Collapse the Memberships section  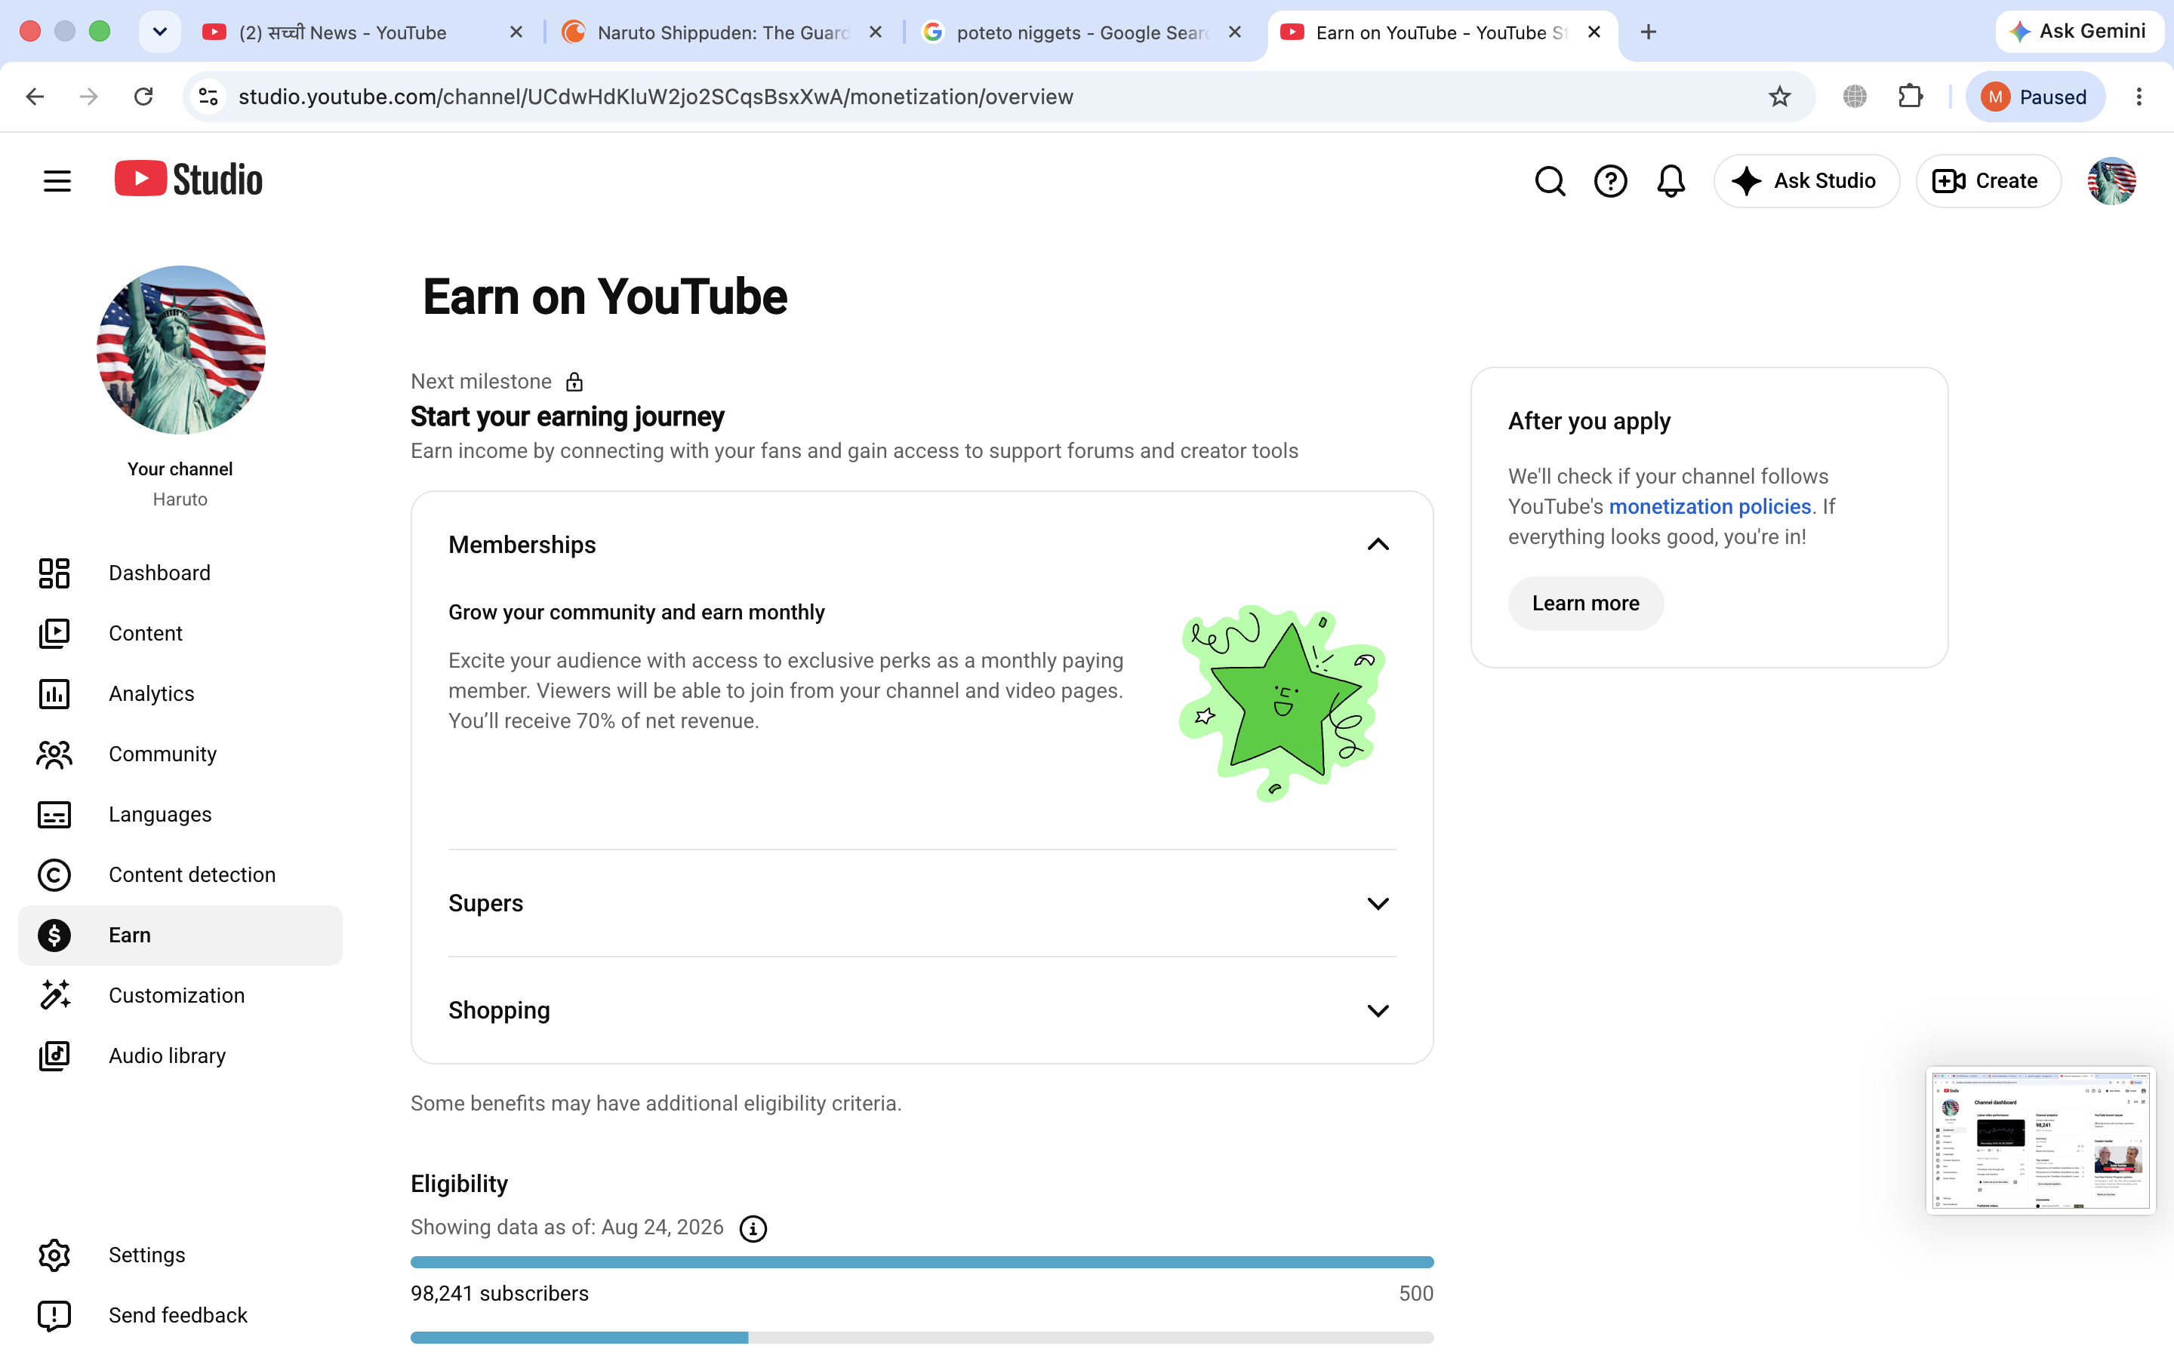coord(1377,544)
